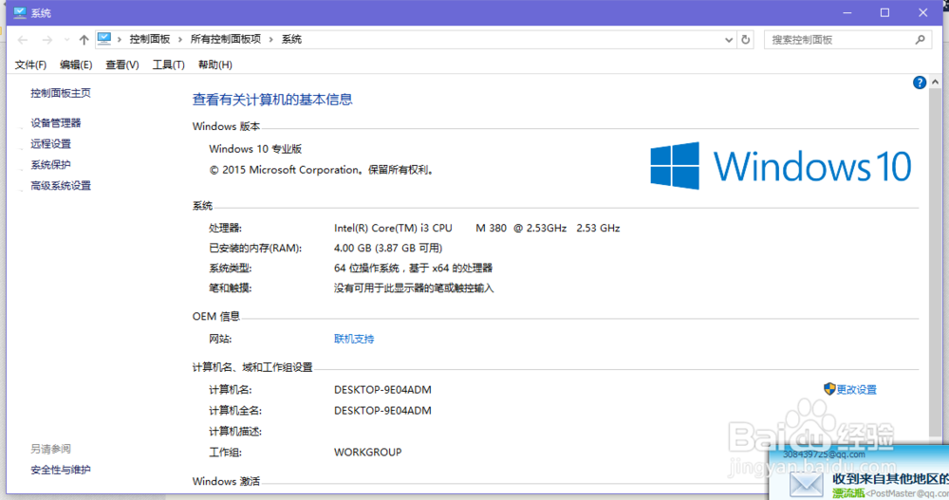
Task: Click the 联机支持 website link
Action: pyautogui.click(x=354, y=339)
